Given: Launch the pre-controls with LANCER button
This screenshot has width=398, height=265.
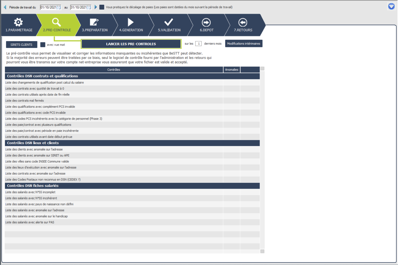Looking at the screenshot, I should [131, 44].
